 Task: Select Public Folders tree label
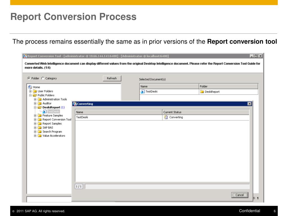(x=46, y=95)
